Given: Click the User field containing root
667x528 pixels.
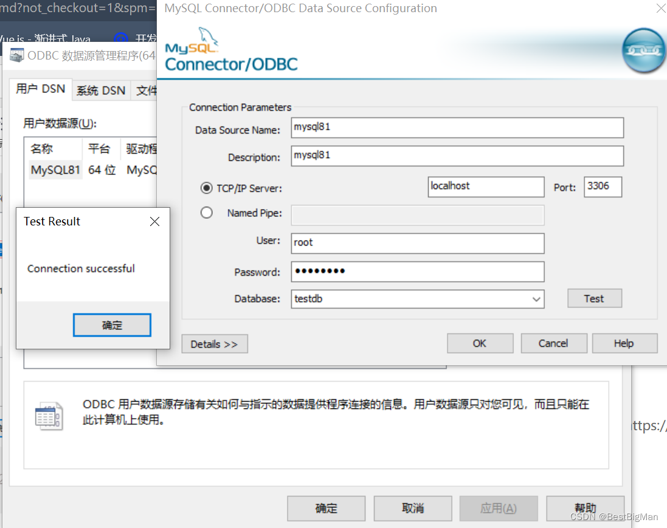Looking at the screenshot, I should coord(417,243).
